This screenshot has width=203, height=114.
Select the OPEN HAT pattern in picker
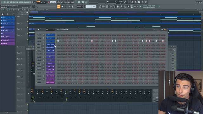(8, 43)
